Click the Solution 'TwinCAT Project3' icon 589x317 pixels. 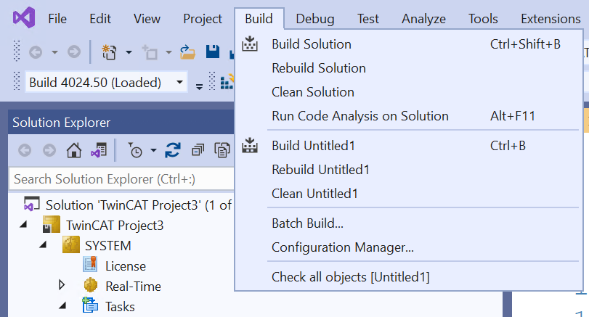tap(31, 204)
